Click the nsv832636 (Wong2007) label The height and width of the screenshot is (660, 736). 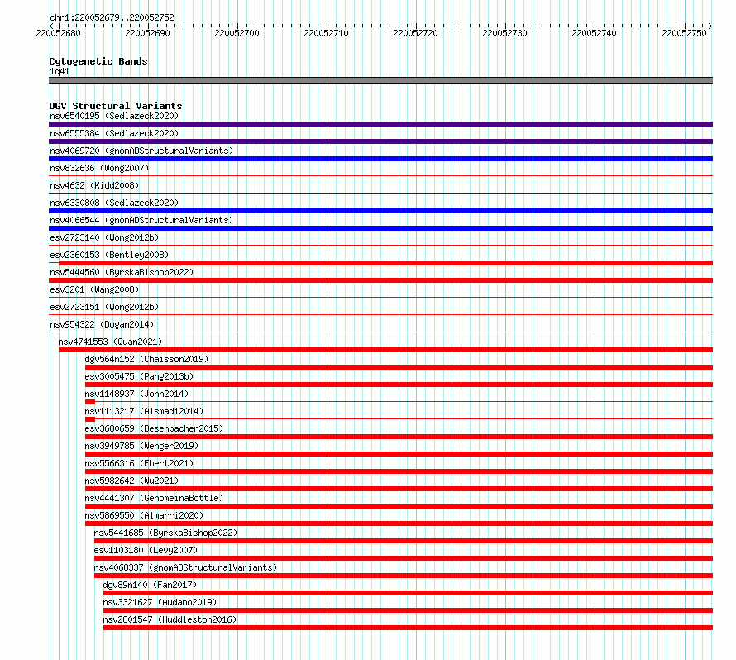(99, 168)
